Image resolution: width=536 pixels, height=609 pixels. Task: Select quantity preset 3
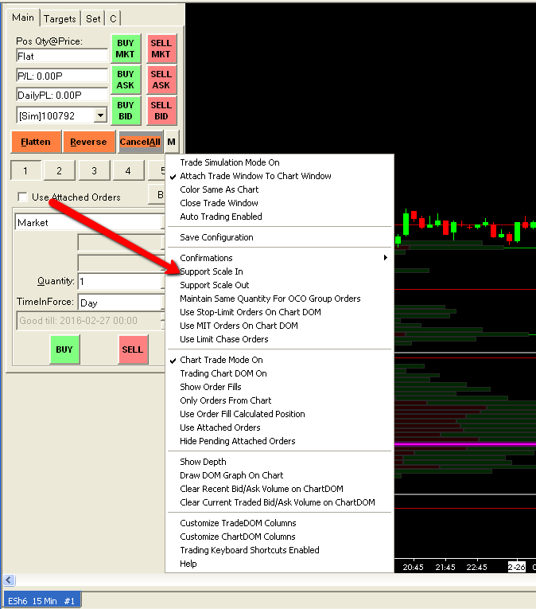pyautogui.click(x=94, y=170)
